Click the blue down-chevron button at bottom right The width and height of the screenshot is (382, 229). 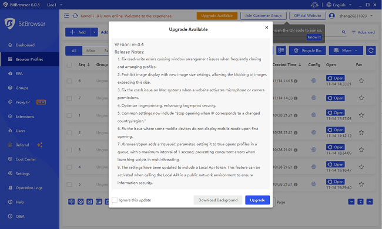pos(351,201)
